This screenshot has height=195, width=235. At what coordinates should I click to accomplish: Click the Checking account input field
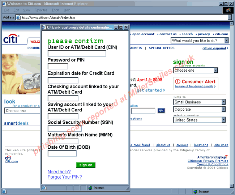point(63,98)
